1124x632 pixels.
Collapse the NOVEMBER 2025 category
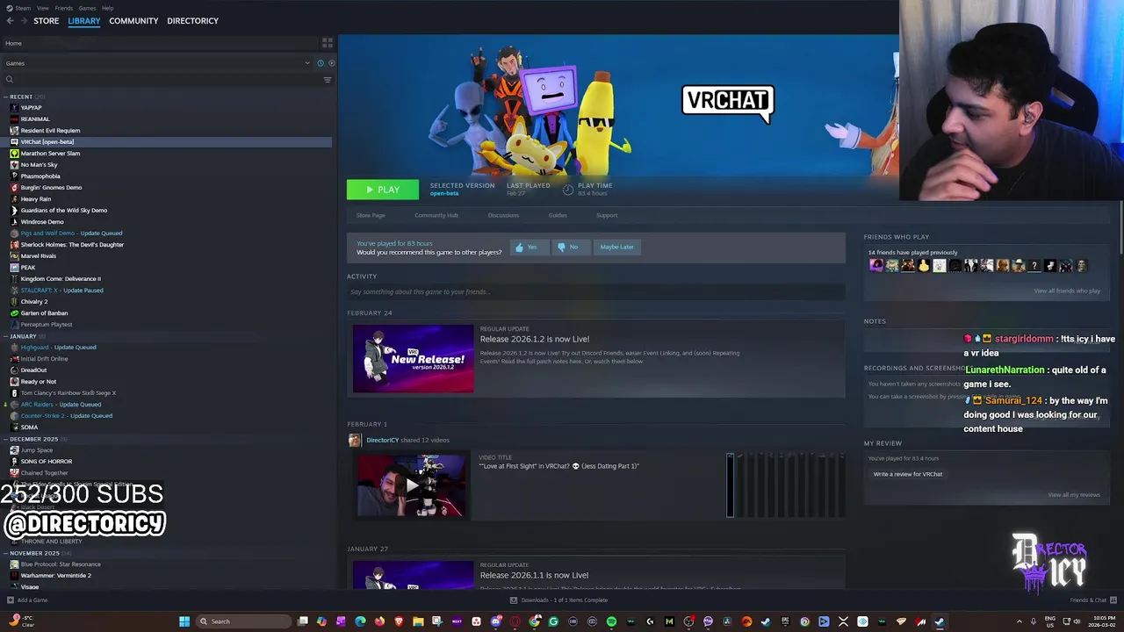click(x=6, y=553)
